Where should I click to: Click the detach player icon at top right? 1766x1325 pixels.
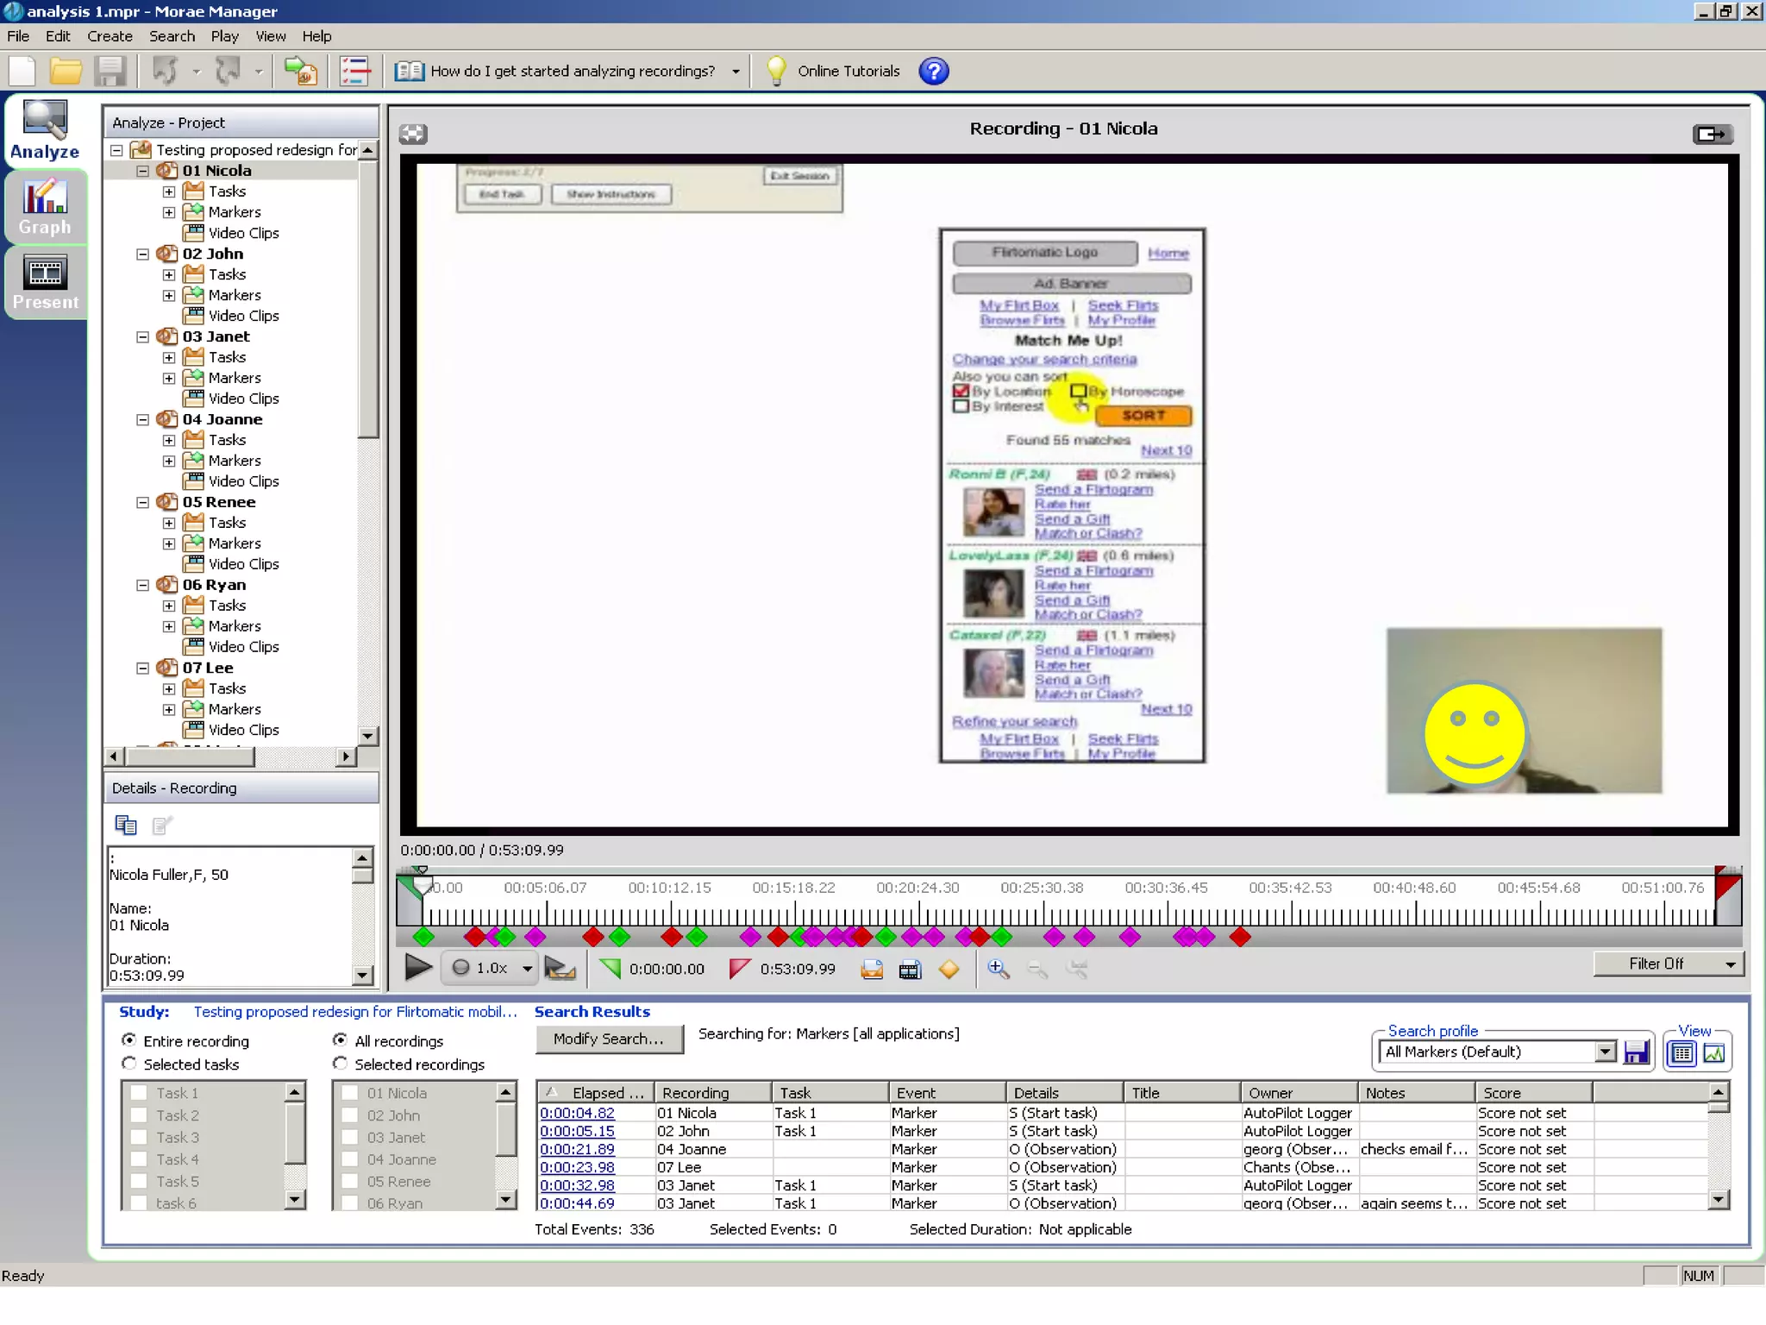click(x=1712, y=134)
